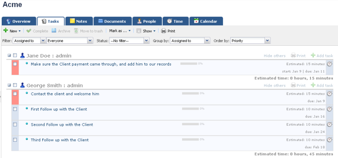The image size is (338, 158).
Task: Click timer icon on Third Follow up task
Action: [x=330, y=140]
